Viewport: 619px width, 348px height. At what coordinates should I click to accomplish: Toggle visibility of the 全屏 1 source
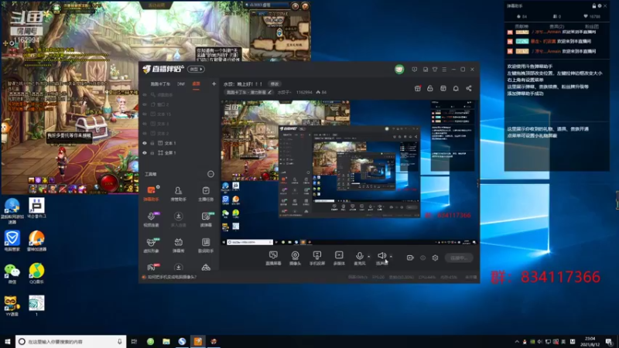point(145,152)
